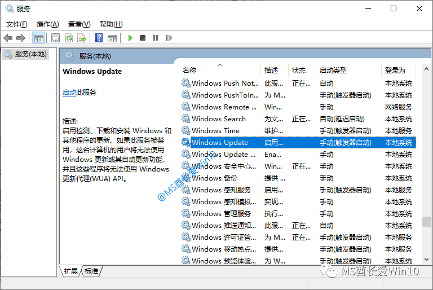The width and height of the screenshot is (433, 290).
Task: Click 本地服务 in Windows Time row
Action: [x=399, y=131]
